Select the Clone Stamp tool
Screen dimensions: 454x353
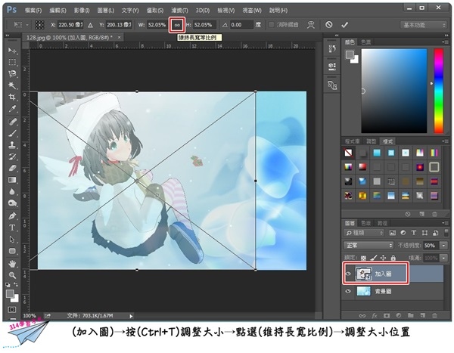coord(12,145)
